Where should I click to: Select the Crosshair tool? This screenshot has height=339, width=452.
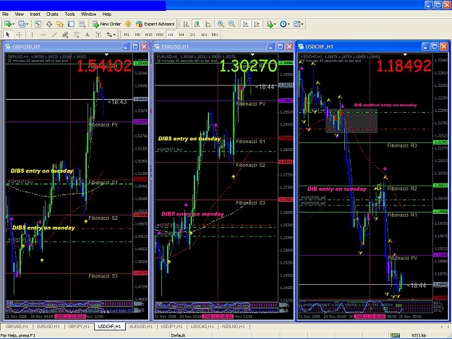point(19,35)
